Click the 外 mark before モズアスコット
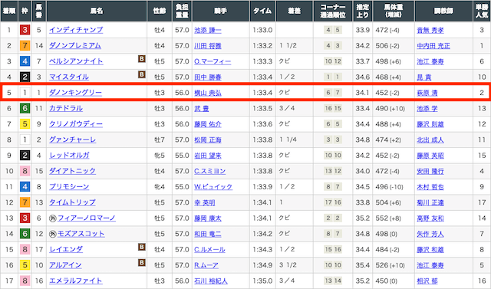 pyautogui.click(x=53, y=234)
